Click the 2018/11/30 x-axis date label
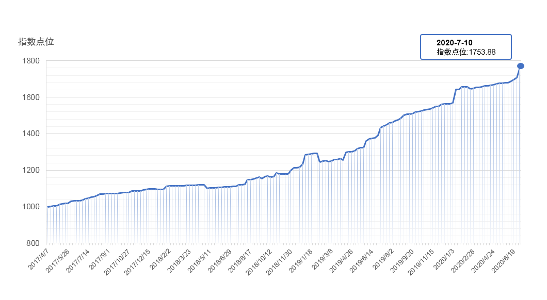The height and width of the screenshot is (300, 547). [x=279, y=262]
